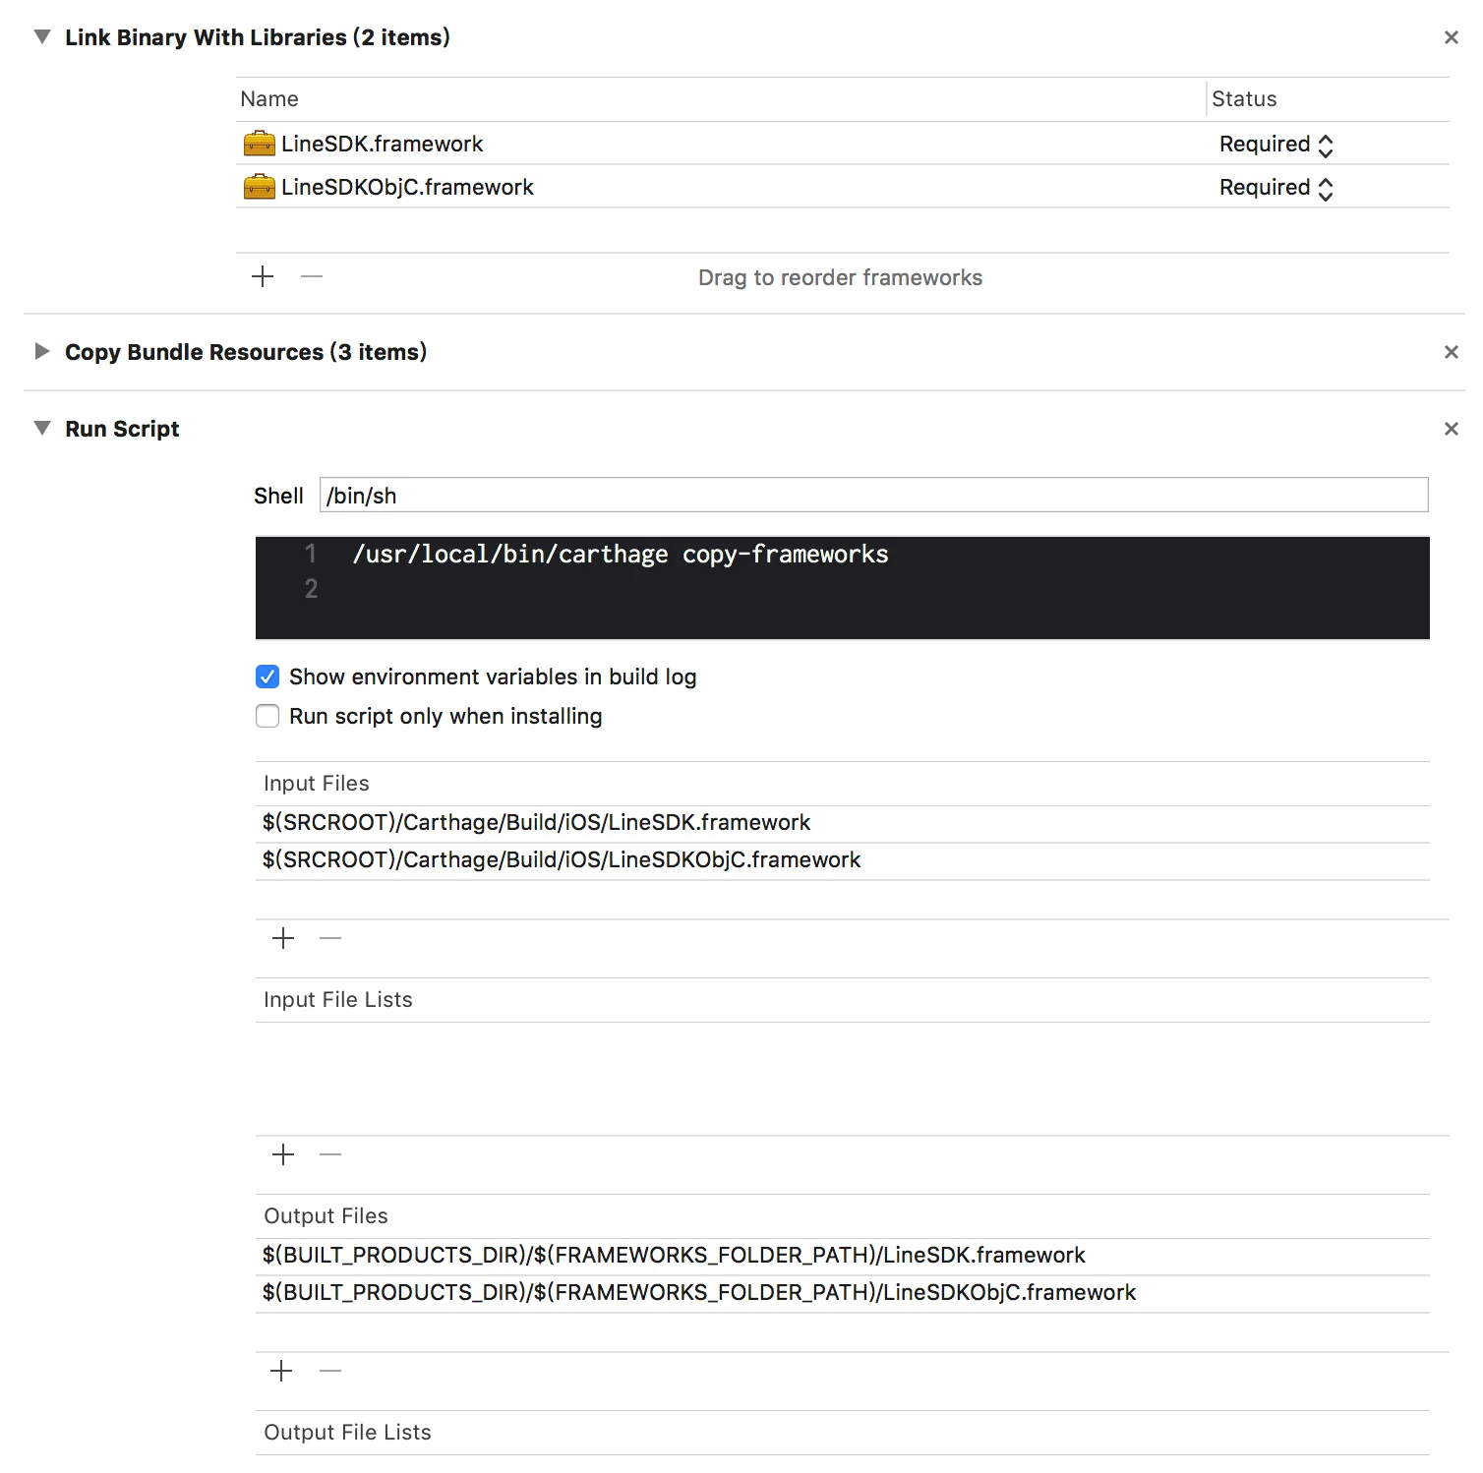1483x1473 pixels.
Task: Click the Shell path input field
Action: (x=873, y=495)
